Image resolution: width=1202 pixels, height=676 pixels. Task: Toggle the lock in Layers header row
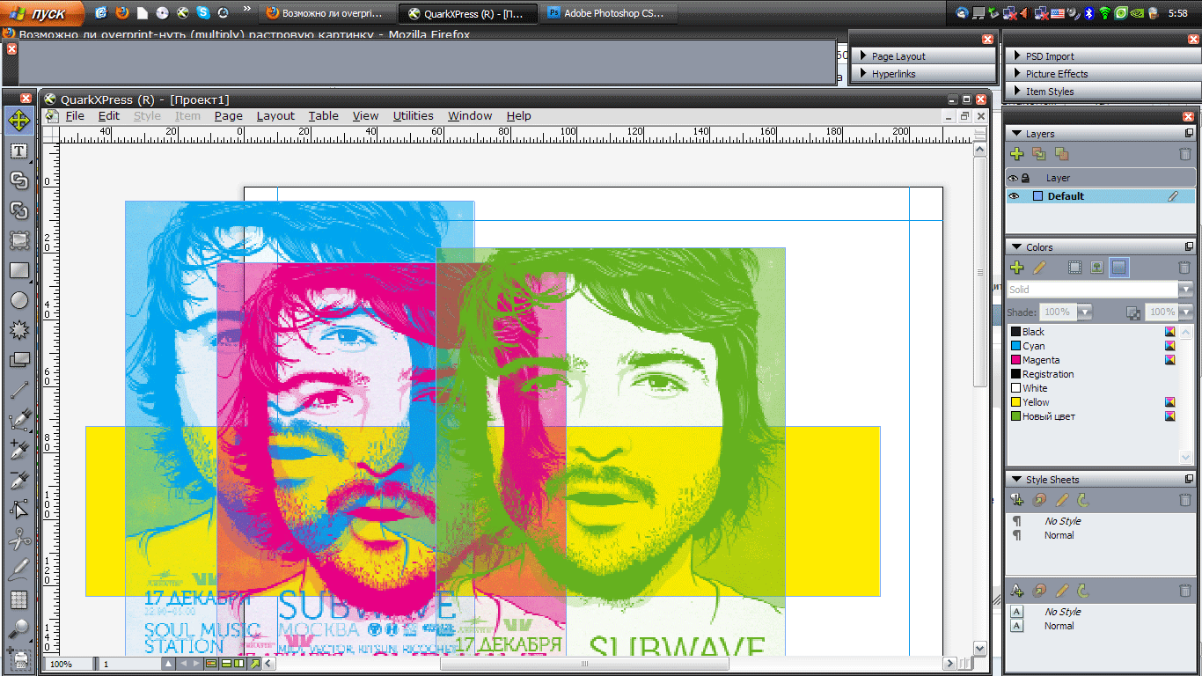pos(1025,178)
